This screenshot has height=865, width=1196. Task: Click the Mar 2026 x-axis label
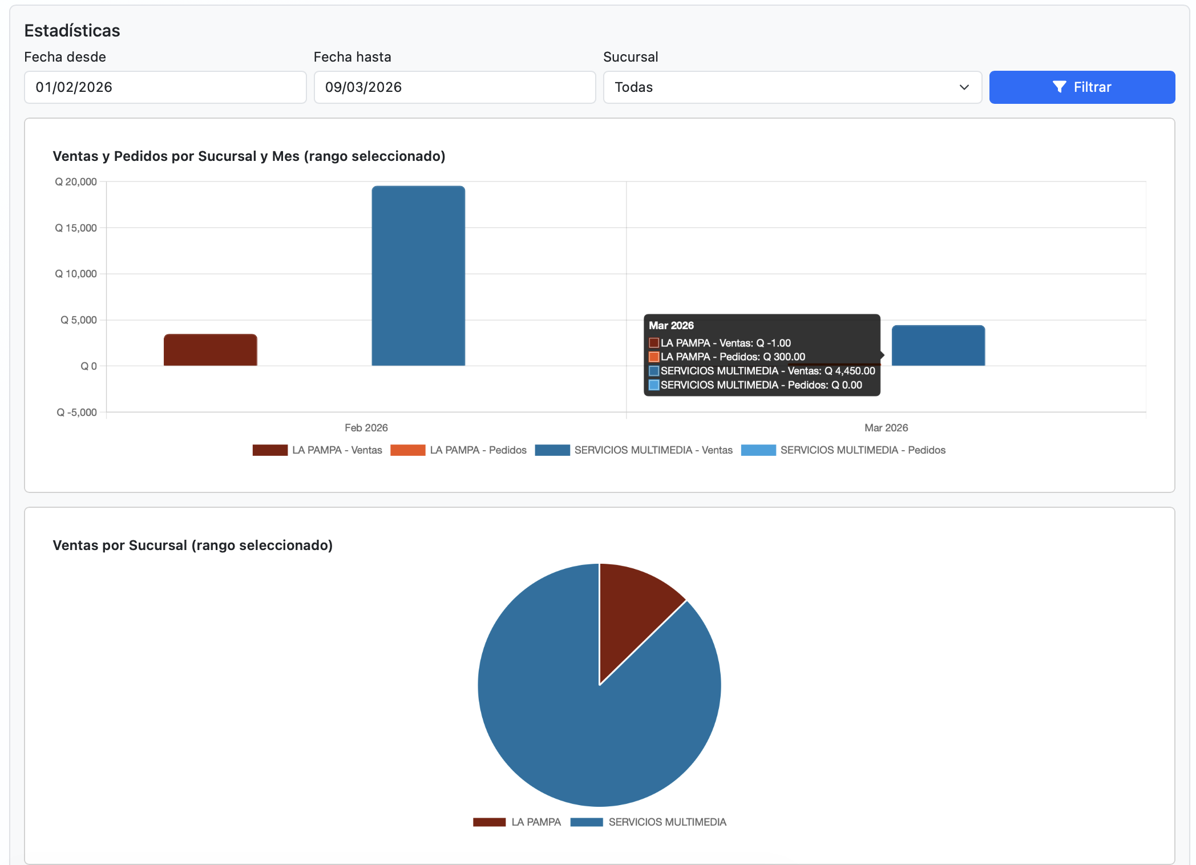886,428
